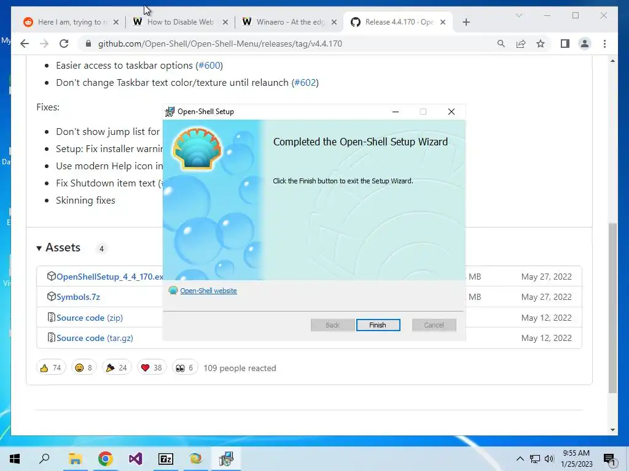629x471 pixels.
Task: Go forward in browser history
Action: pyautogui.click(x=44, y=44)
